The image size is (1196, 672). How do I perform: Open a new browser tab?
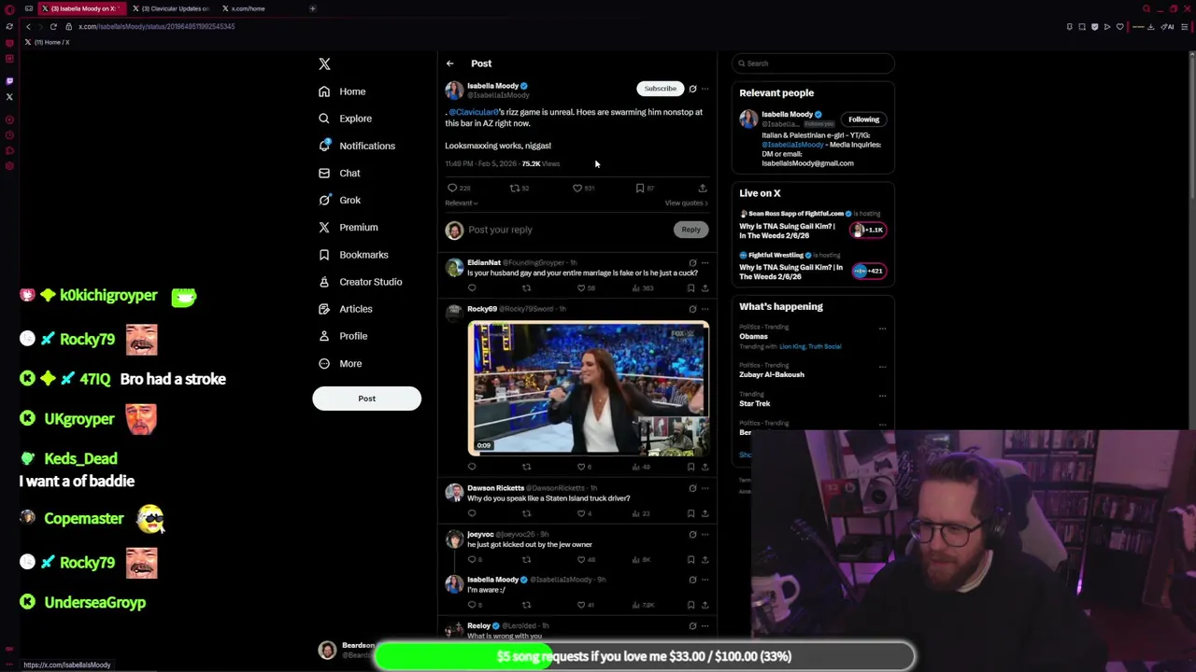[x=312, y=8]
